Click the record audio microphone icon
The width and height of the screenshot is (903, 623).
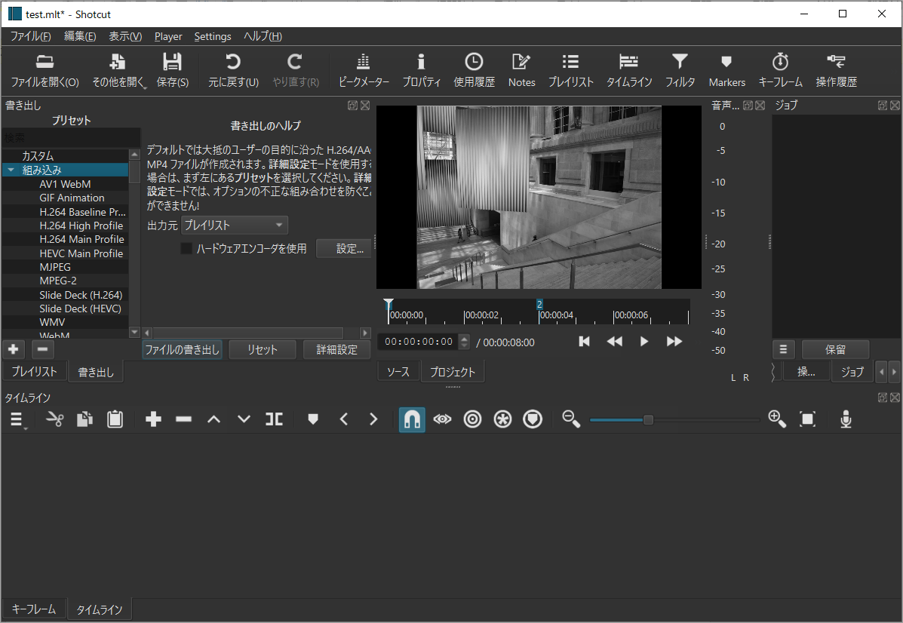pos(846,419)
